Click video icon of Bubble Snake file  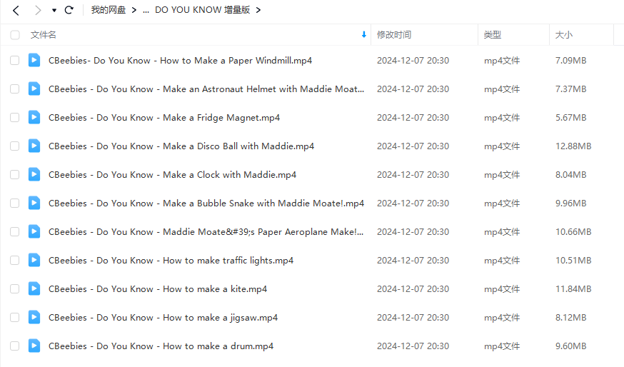pyautogui.click(x=34, y=203)
